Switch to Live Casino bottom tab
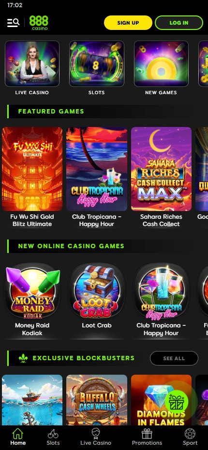The height and width of the screenshot is (450, 208). point(96,437)
